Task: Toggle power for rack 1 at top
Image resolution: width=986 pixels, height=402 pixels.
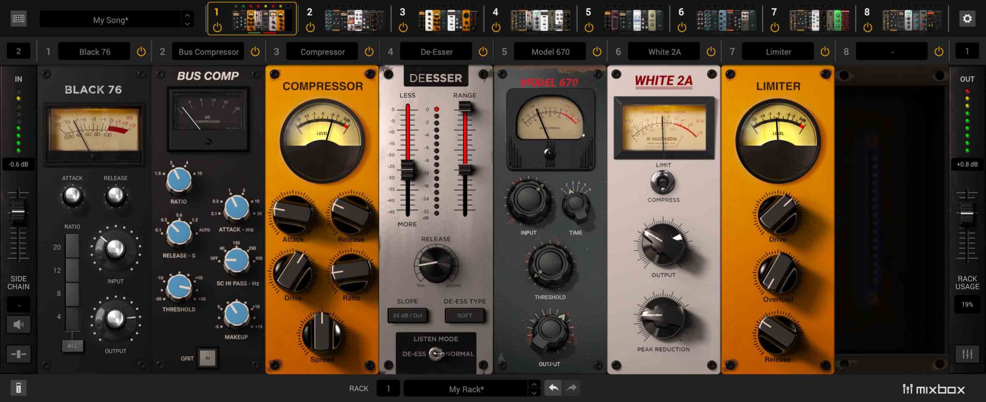Action: (217, 27)
